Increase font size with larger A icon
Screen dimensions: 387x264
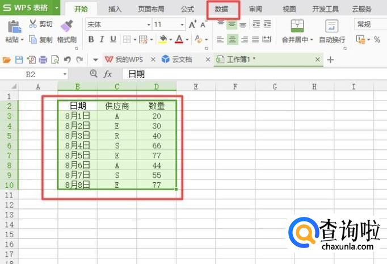coord(192,24)
